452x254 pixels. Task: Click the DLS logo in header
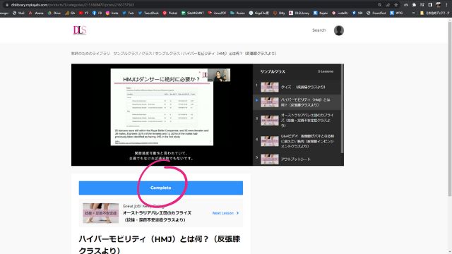(x=80, y=30)
